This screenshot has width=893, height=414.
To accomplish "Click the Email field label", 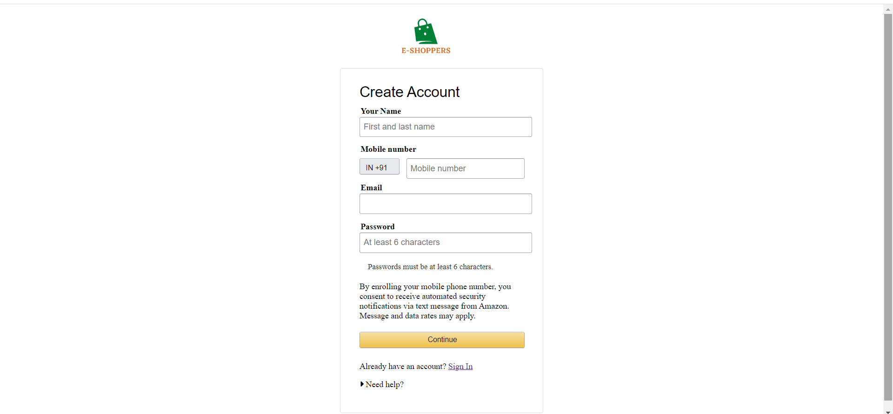I will (x=371, y=188).
